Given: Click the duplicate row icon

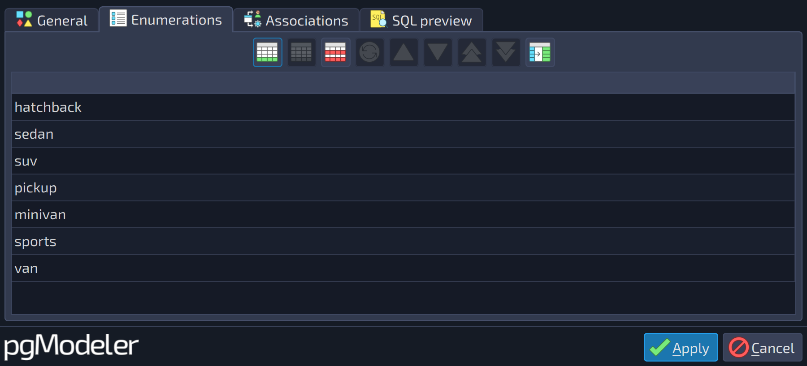Looking at the screenshot, I should click(540, 52).
